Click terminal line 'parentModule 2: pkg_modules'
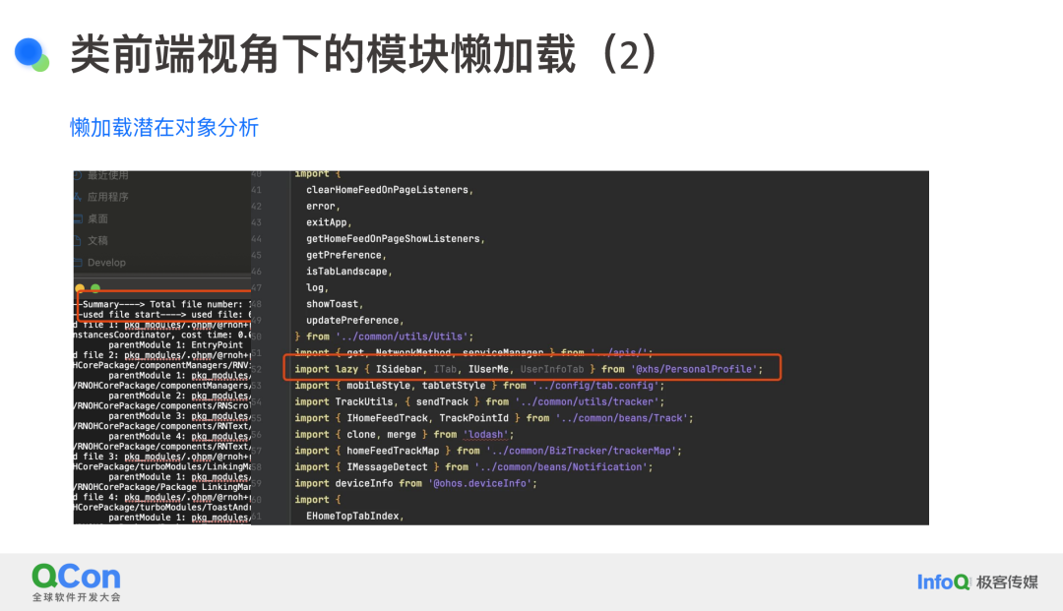This screenshot has height=611, width=1063. (180, 396)
